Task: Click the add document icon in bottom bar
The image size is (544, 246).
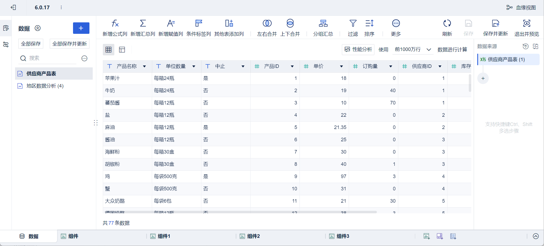Action: tap(453, 236)
